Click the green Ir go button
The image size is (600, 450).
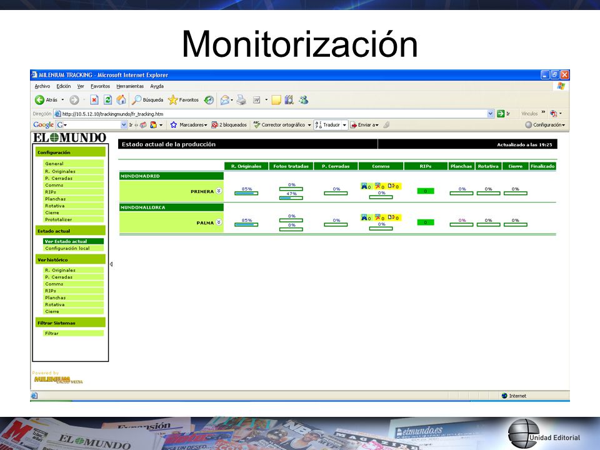click(x=501, y=114)
